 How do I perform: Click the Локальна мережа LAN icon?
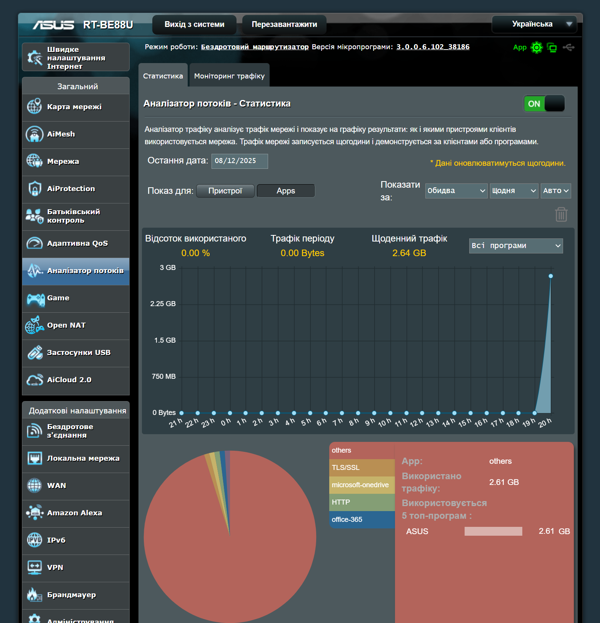click(35, 458)
